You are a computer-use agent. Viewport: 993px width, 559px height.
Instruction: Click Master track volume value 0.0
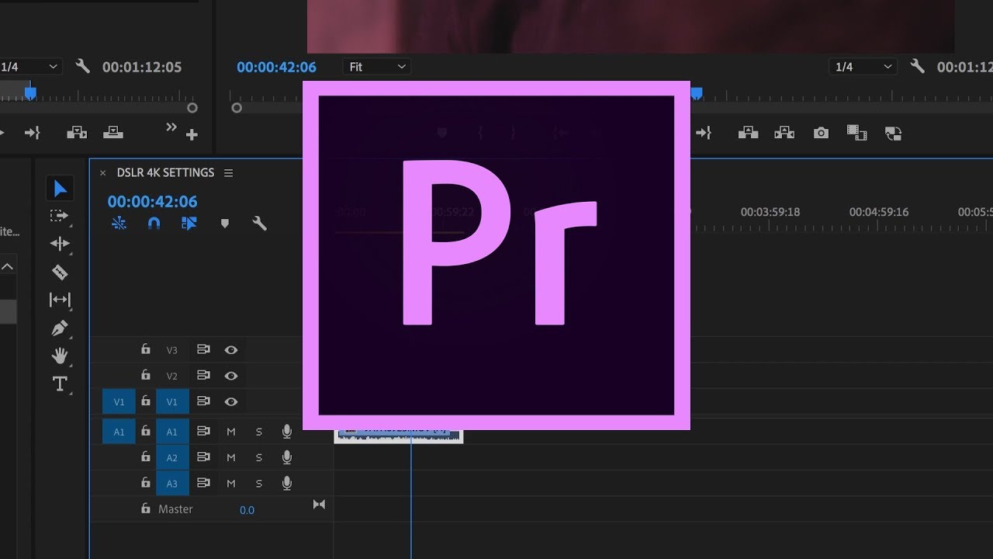(247, 510)
